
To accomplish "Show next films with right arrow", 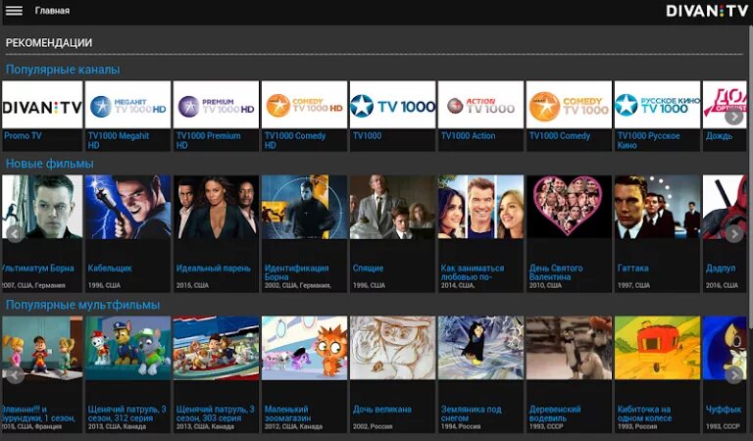I will [733, 233].
